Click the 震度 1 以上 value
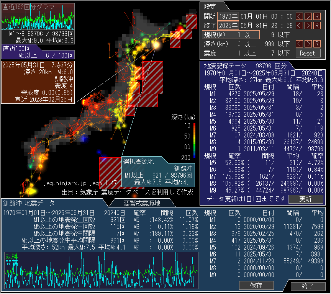 tap(247, 53)
